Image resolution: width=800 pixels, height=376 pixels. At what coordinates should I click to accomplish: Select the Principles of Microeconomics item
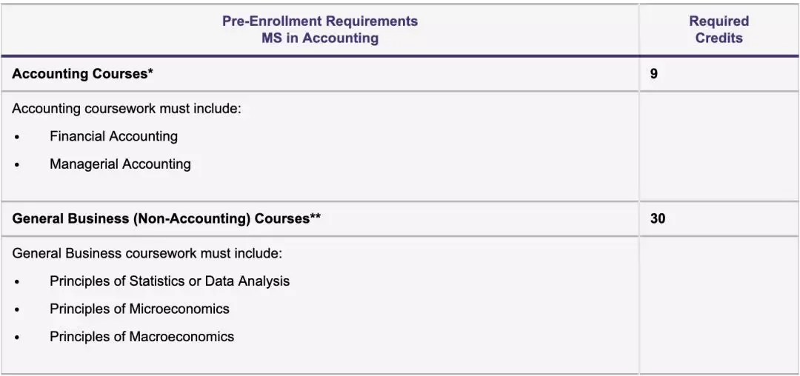click(139, 309)
